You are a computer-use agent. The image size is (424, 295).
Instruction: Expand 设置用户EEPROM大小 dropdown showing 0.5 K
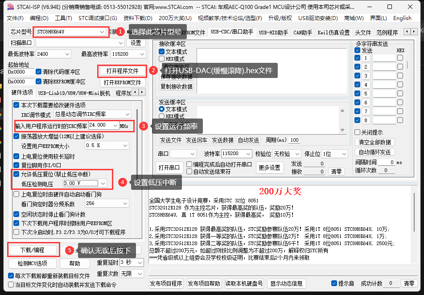[107, 145]
